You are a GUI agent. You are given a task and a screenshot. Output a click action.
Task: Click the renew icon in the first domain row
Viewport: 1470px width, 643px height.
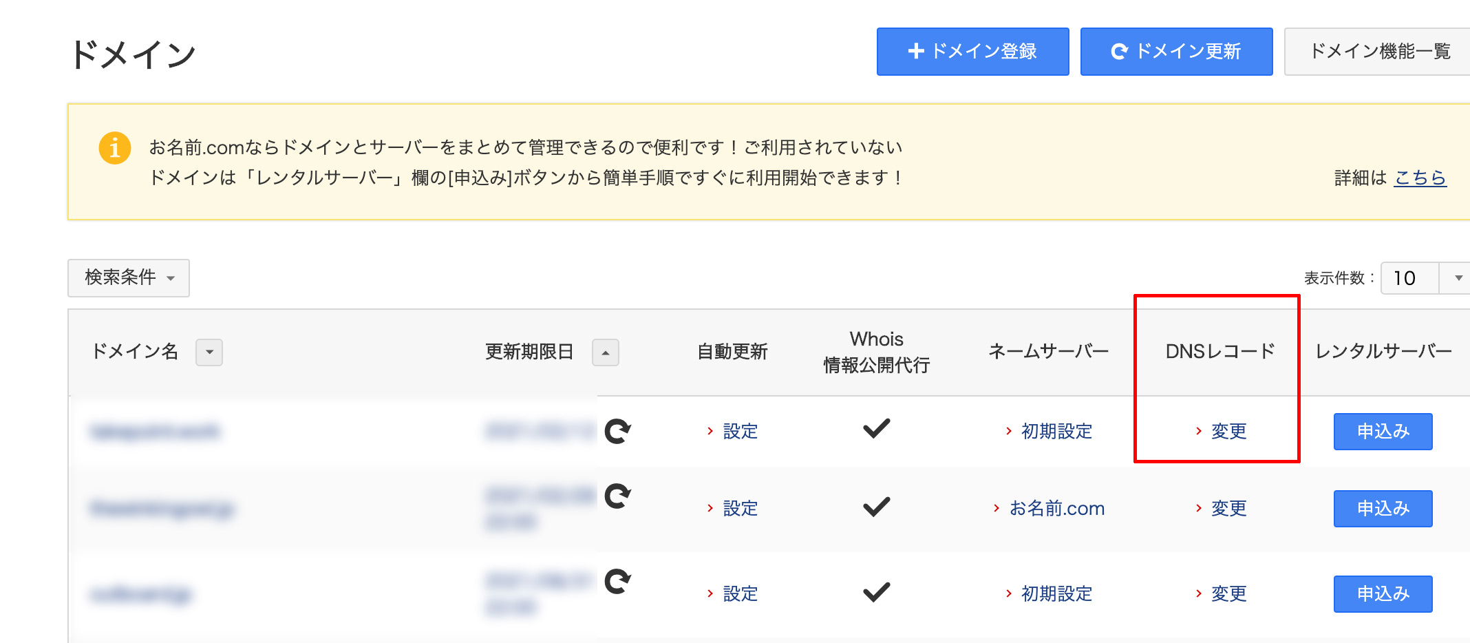pyautogui.click(x=617, y=431)
